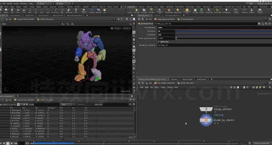Jump to last frame with playbar button

point(16,143)
